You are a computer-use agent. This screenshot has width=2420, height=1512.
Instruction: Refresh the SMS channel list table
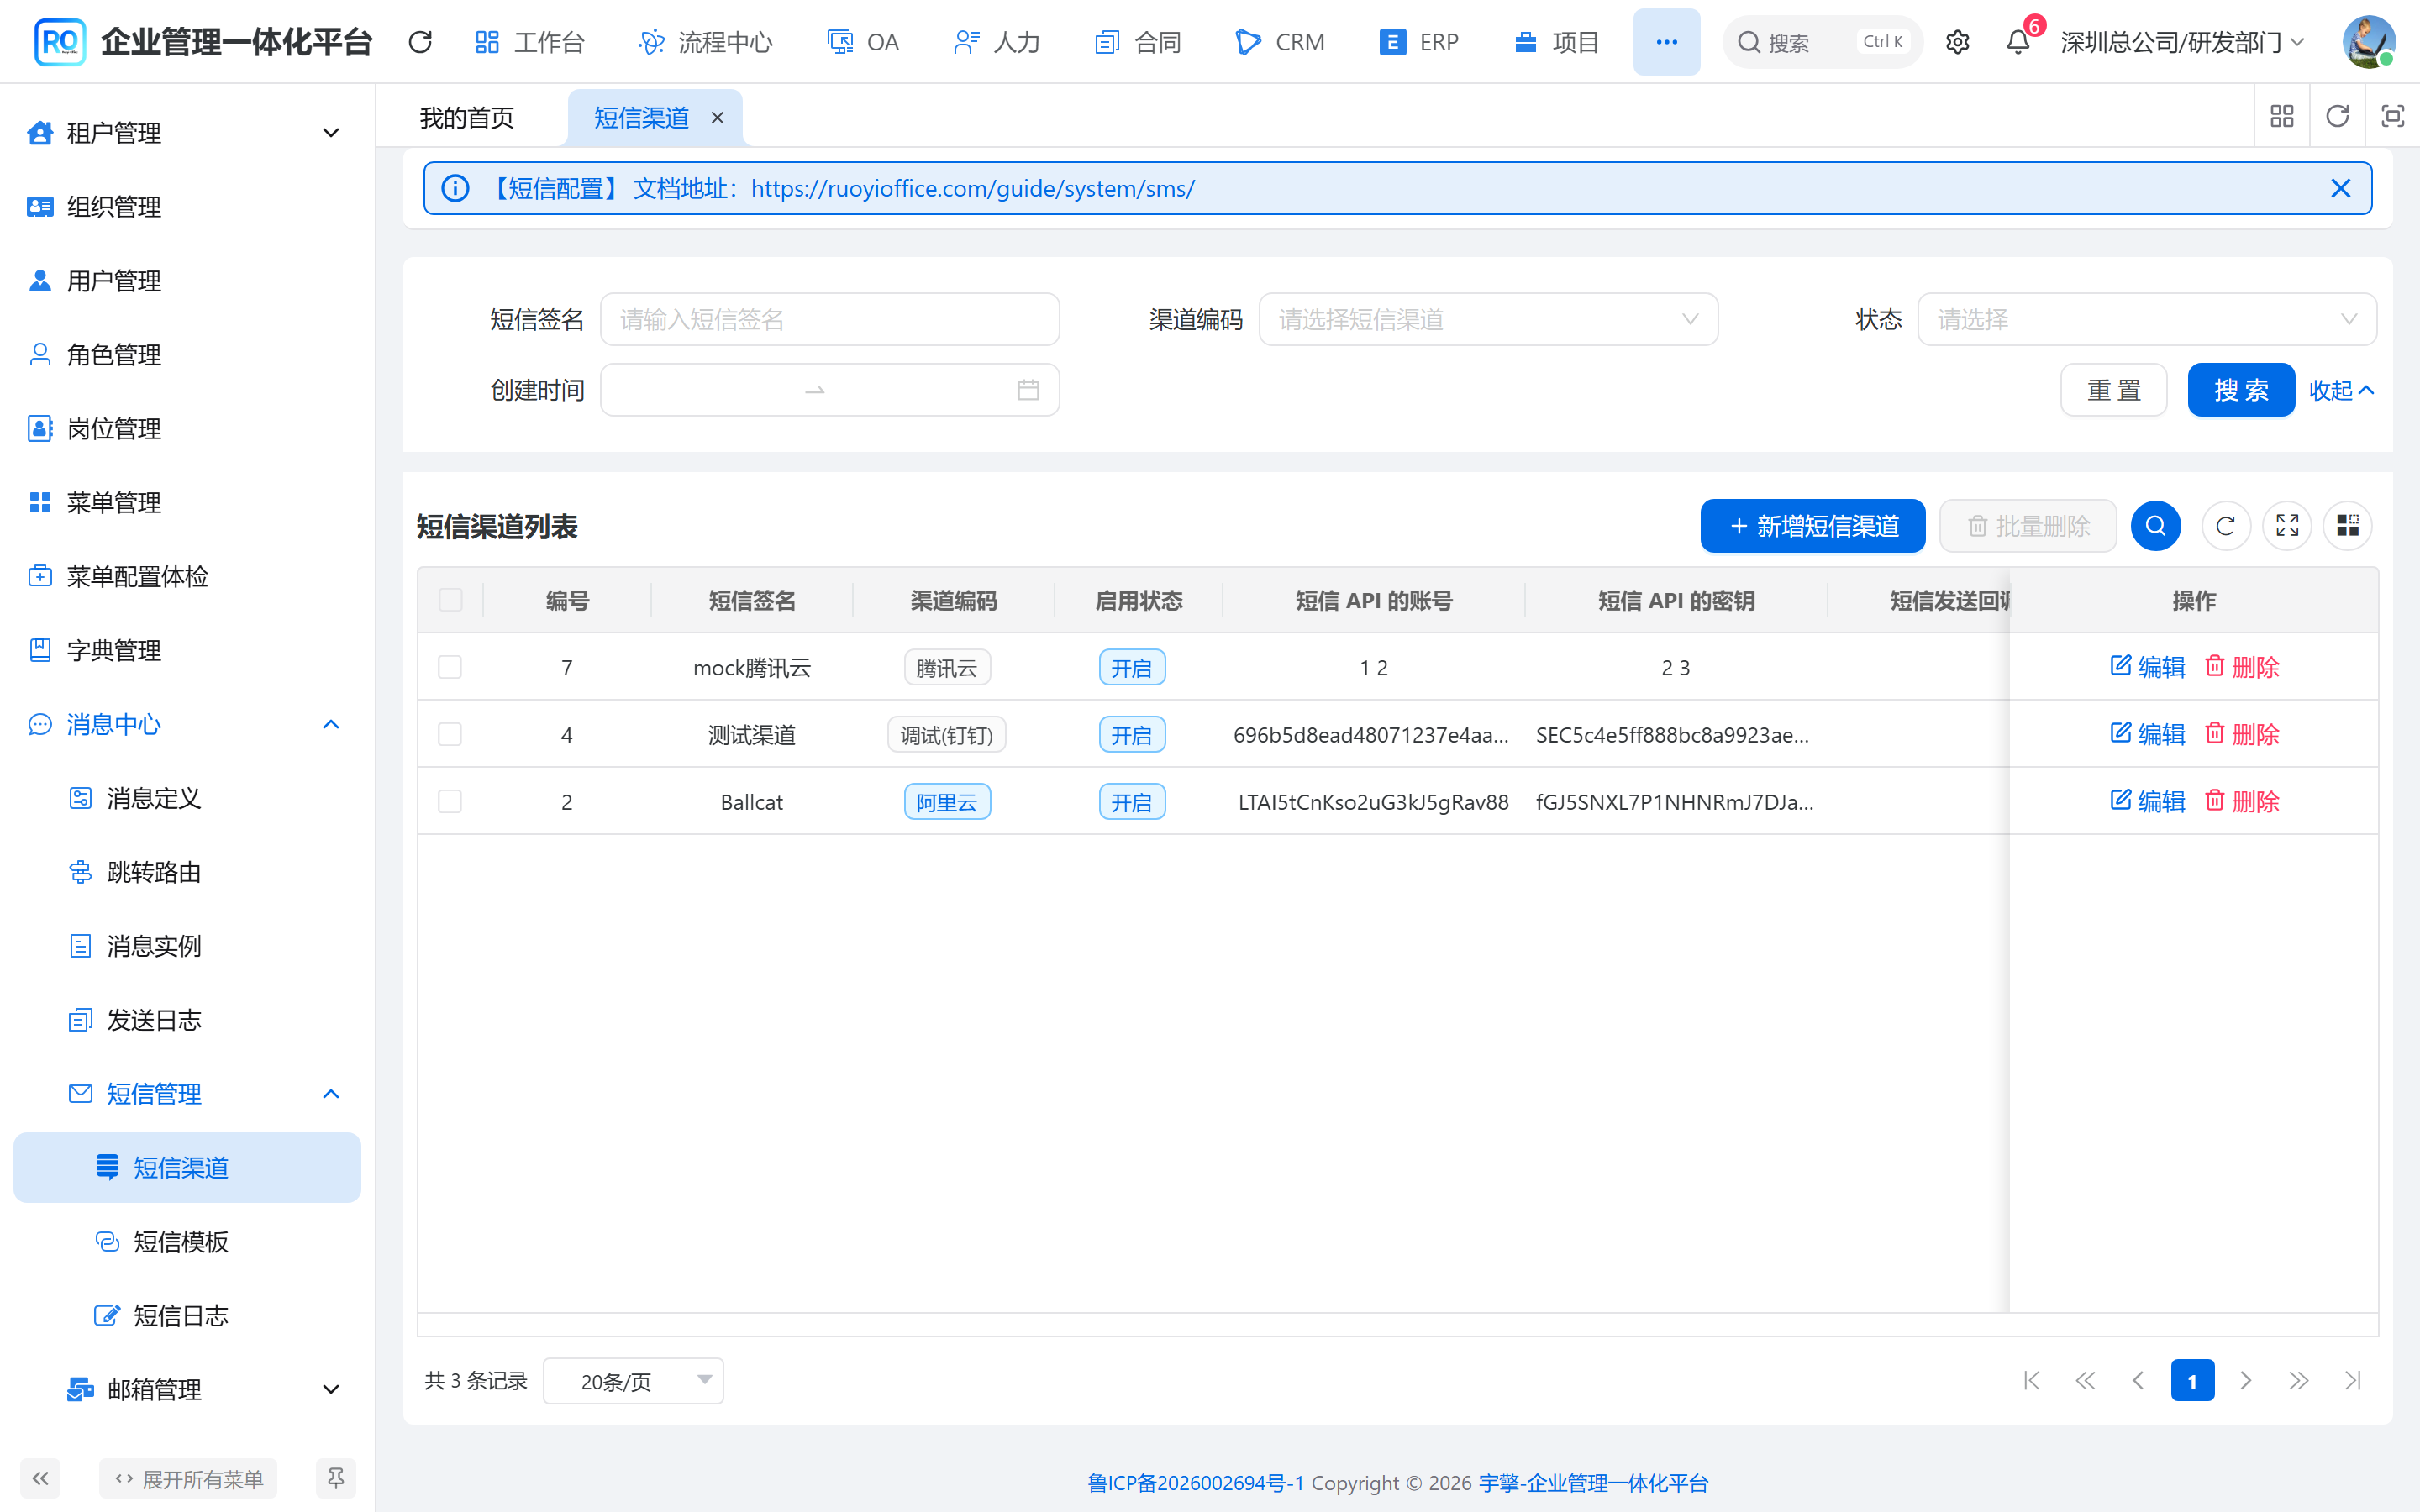[x=2225, y=526]
